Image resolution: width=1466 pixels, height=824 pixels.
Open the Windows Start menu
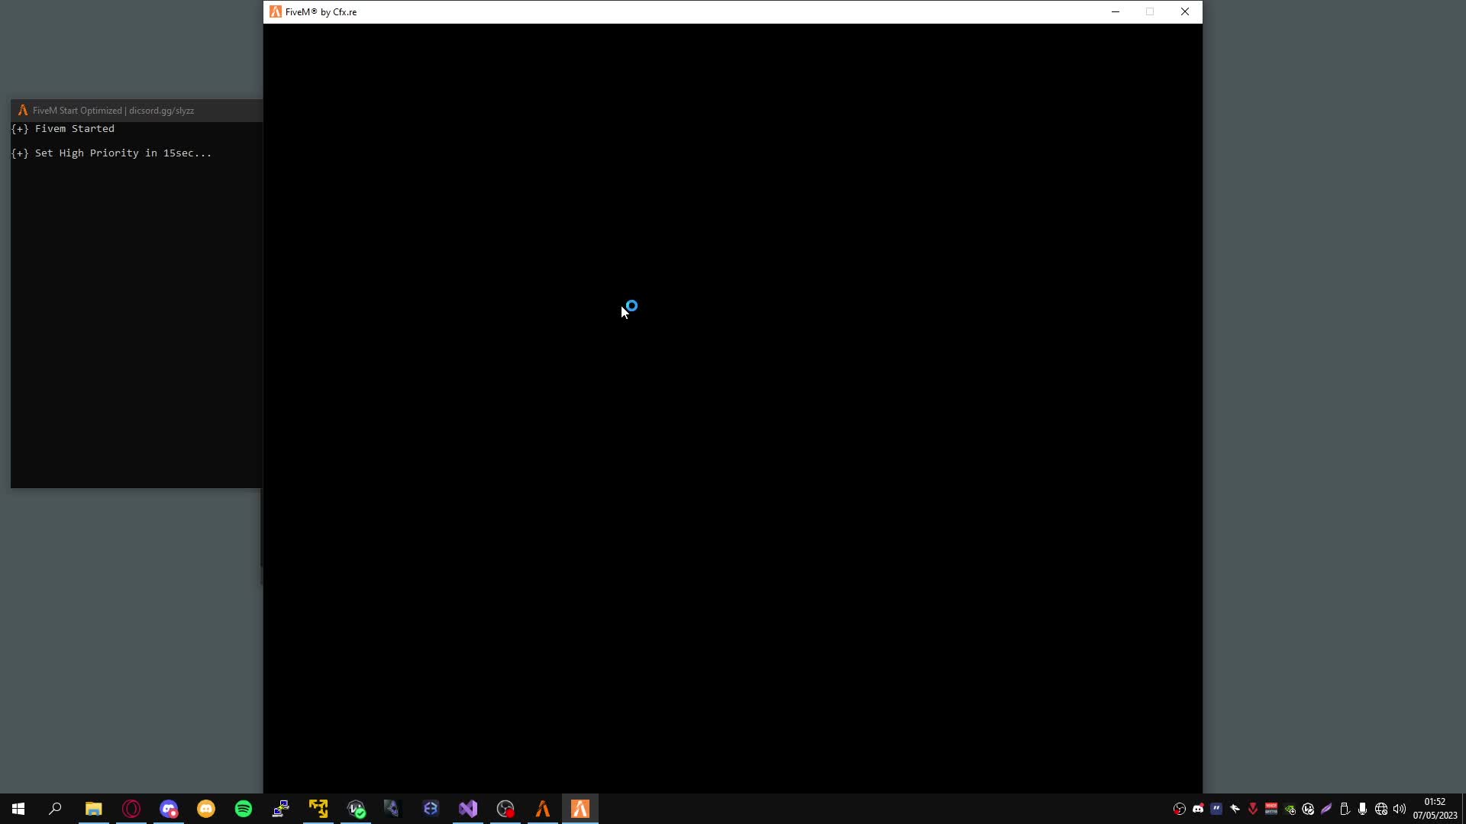17,809
